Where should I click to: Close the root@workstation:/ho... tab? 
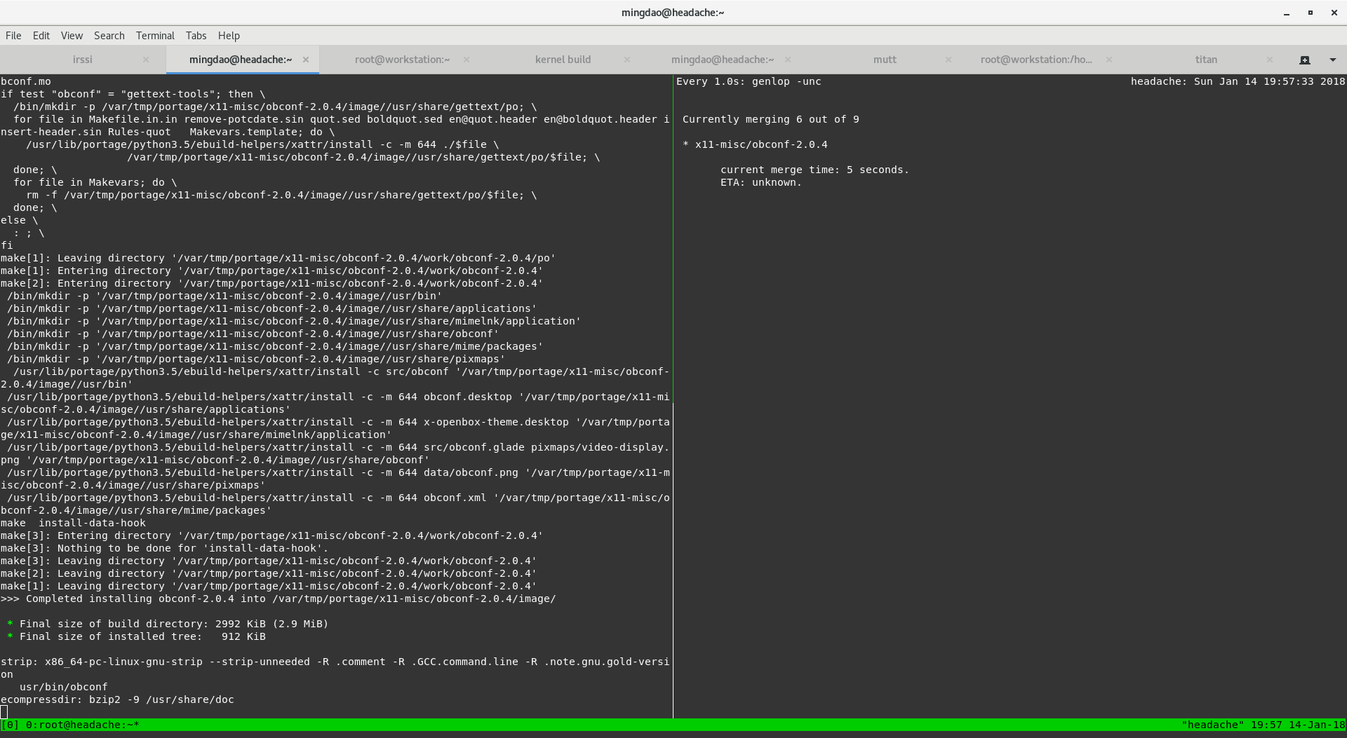tap(1109, 60)
